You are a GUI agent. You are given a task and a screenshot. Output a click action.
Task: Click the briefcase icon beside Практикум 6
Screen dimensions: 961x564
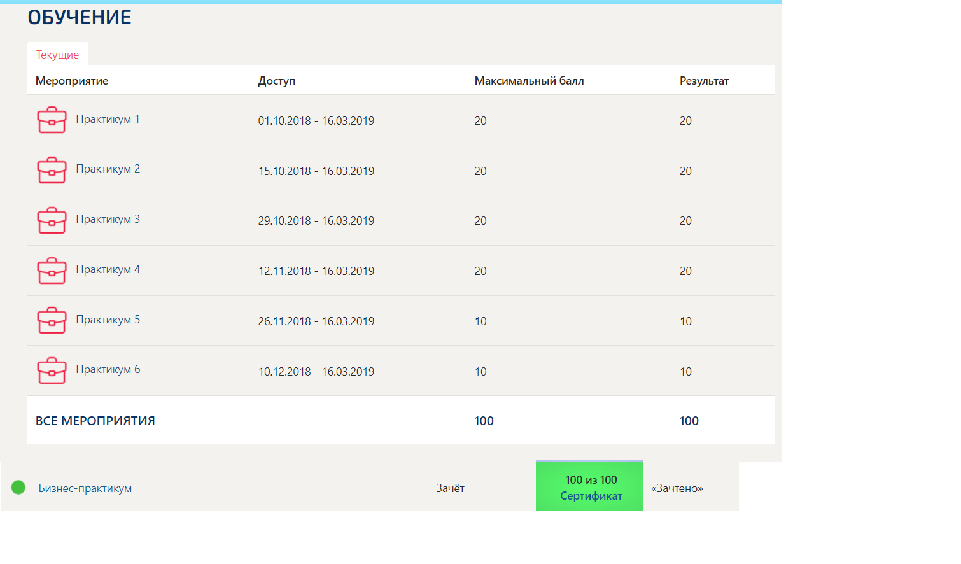coord(52,370)
